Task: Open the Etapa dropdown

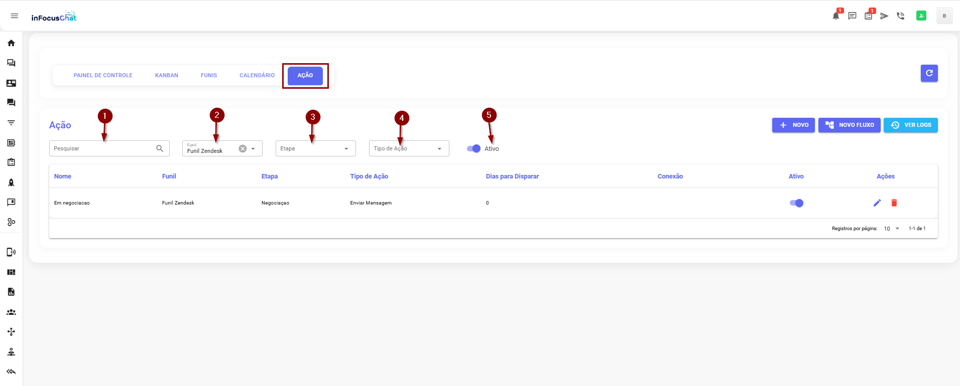Action: [x=315, y=149]
